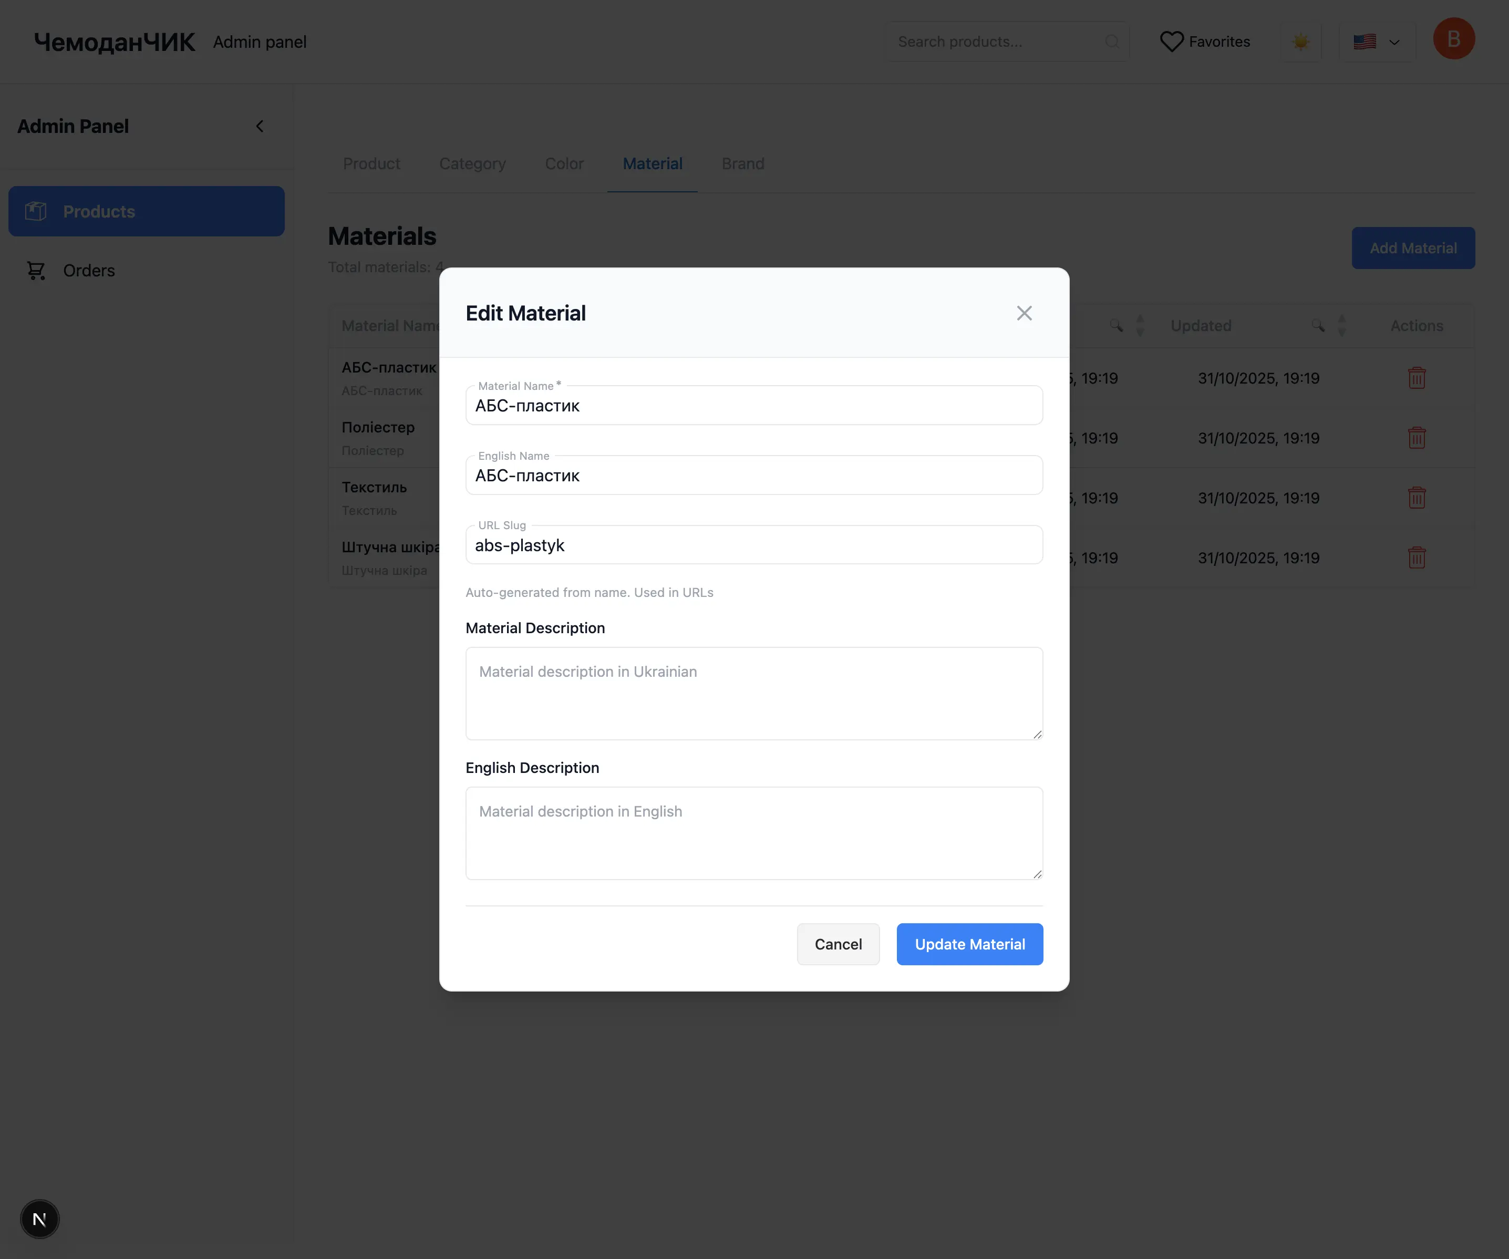Click the English Name input field
The image size is (1509, 1259).
[x=754, y=476]
